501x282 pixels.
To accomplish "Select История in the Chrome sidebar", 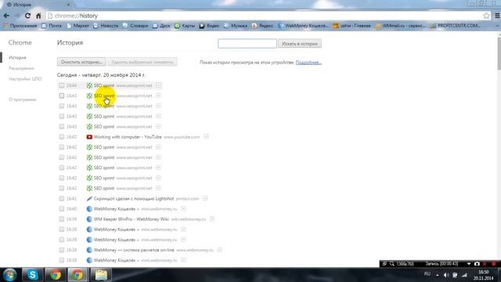I will coord(17,57).
